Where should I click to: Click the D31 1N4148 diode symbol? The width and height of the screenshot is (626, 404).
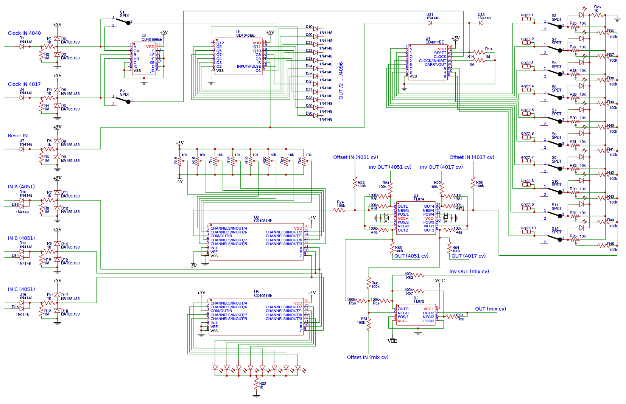430,23
